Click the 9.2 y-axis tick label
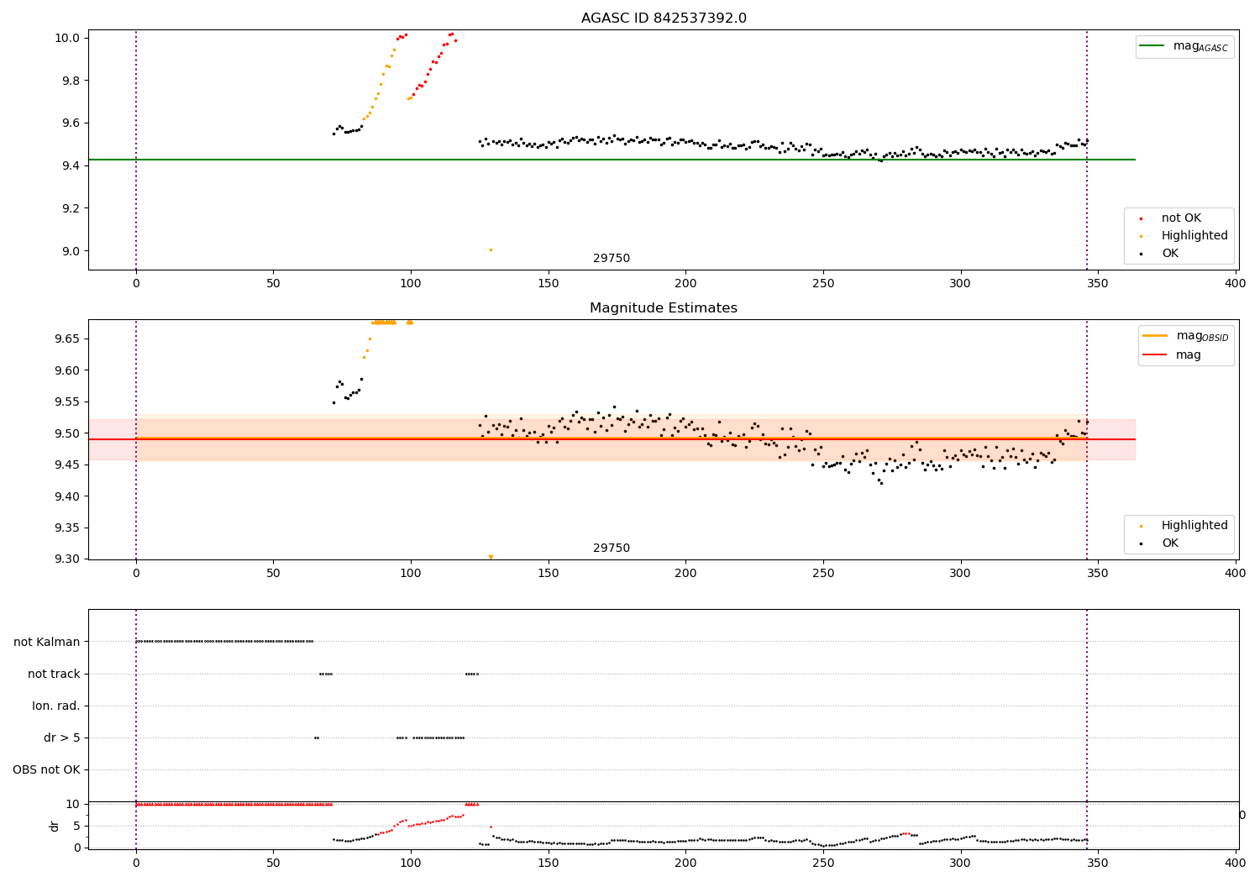 [71, 208]
